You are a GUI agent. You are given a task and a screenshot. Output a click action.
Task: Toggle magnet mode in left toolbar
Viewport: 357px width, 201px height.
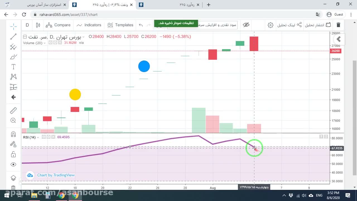click(x=13, y=134)
